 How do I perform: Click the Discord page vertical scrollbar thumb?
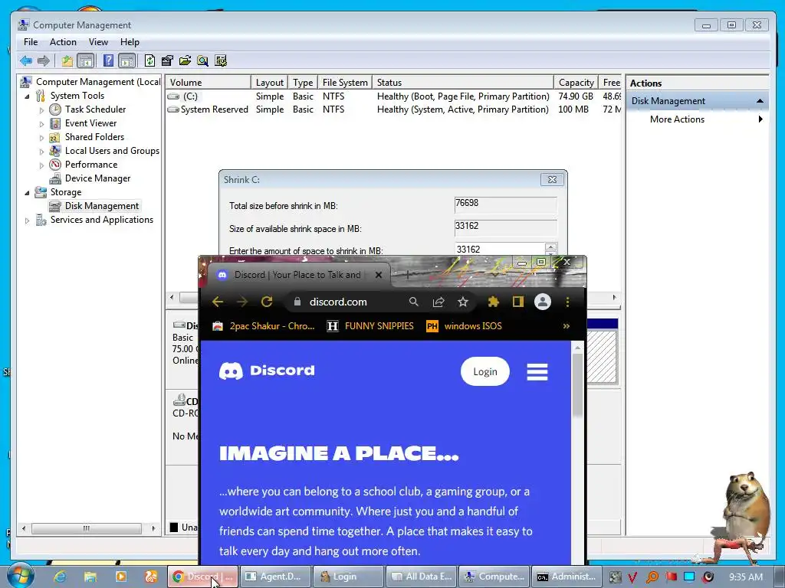coord(577,385)
